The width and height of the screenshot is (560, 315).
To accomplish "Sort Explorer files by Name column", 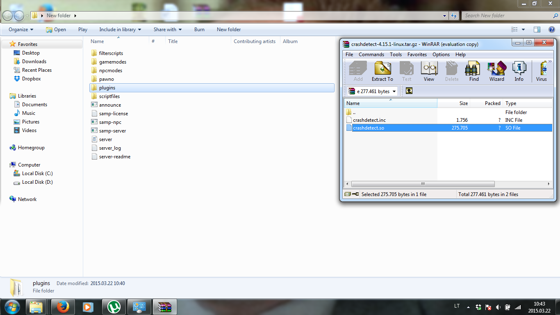I will click(x=118, y=41).
